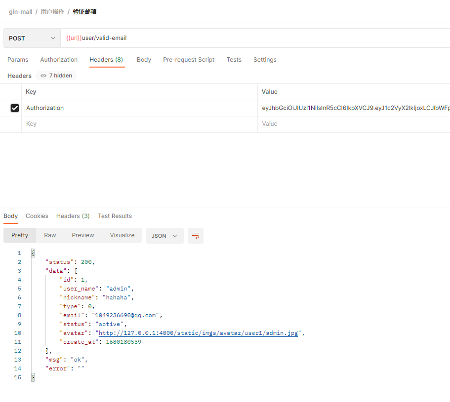This screenshot has height=402, width=450.
Task: Switch to Pre-request Script tab
Action: pos(189,60)
